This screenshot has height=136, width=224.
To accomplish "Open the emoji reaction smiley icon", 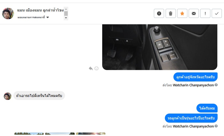I will pos(97,68).
